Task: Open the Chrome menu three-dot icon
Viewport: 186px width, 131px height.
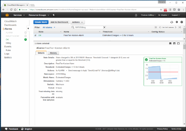Action: pyautogui.click(x=183, y=10)
